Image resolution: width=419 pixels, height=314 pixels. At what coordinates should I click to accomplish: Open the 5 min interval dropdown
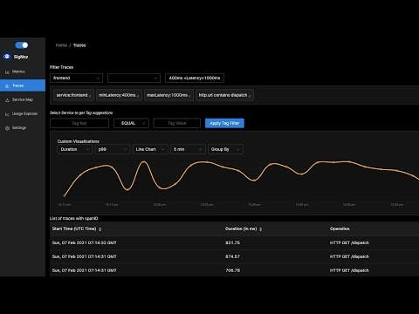(x=188, y=149)
